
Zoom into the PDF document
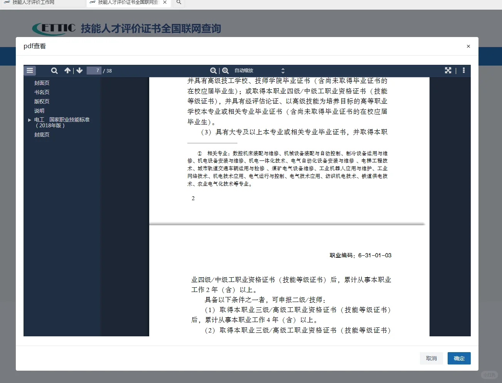[x=225, y=71]
